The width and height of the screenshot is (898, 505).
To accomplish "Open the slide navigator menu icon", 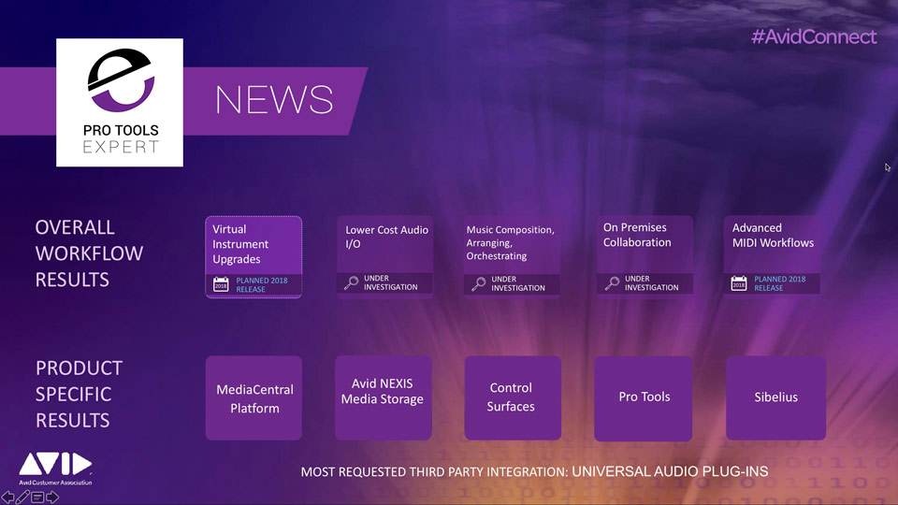I will click(37, 497).
